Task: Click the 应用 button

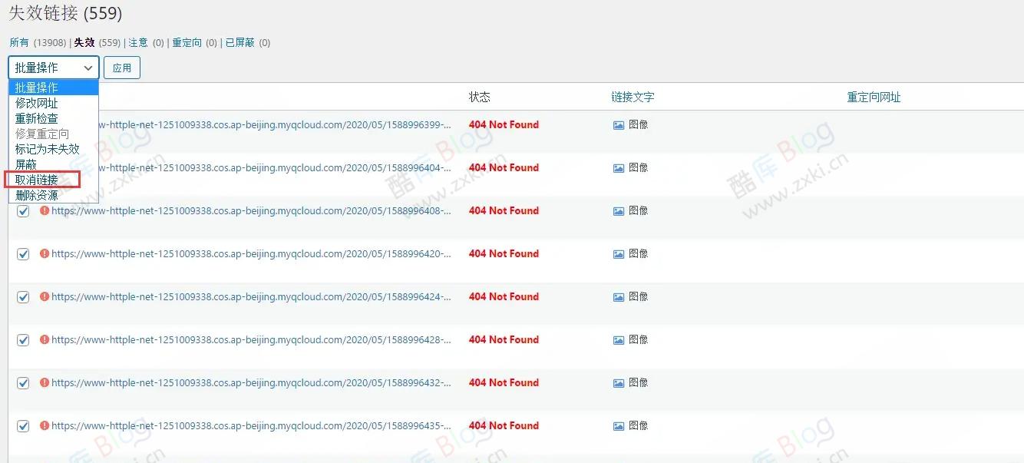Action: [121, 68]
